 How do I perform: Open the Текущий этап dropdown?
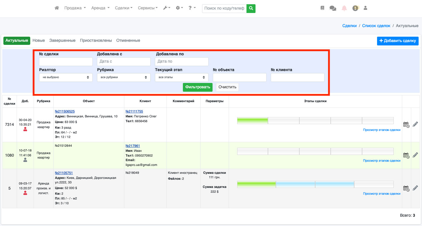point(181,77)
